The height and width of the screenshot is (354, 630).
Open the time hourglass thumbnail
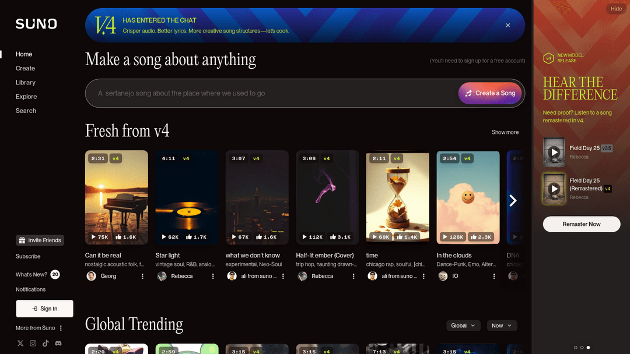[x=397, y=197]
